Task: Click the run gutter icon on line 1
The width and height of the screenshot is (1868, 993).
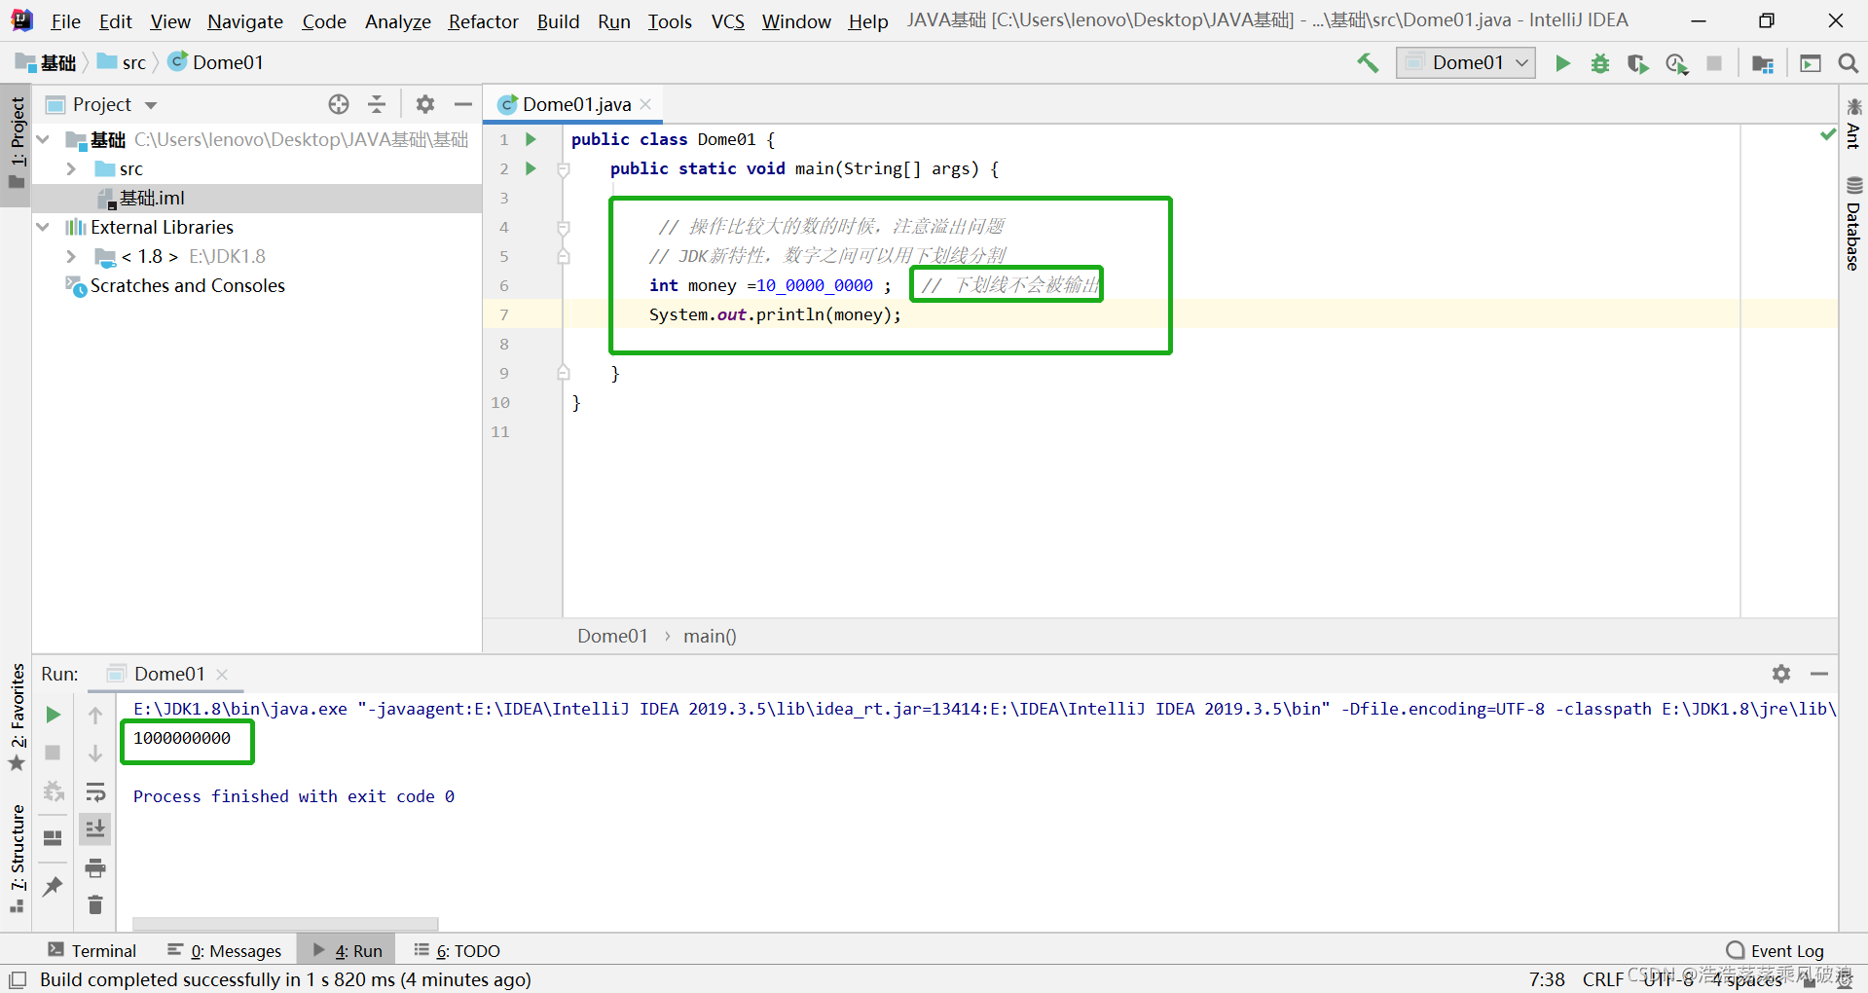Action: [x=531, y=139]
